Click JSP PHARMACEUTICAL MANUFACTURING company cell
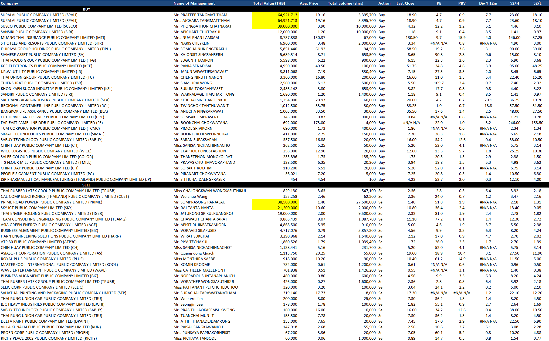Image resolution: width=549 pixels, height=341 pixels. pyautogui.click(x=76, y=179)
